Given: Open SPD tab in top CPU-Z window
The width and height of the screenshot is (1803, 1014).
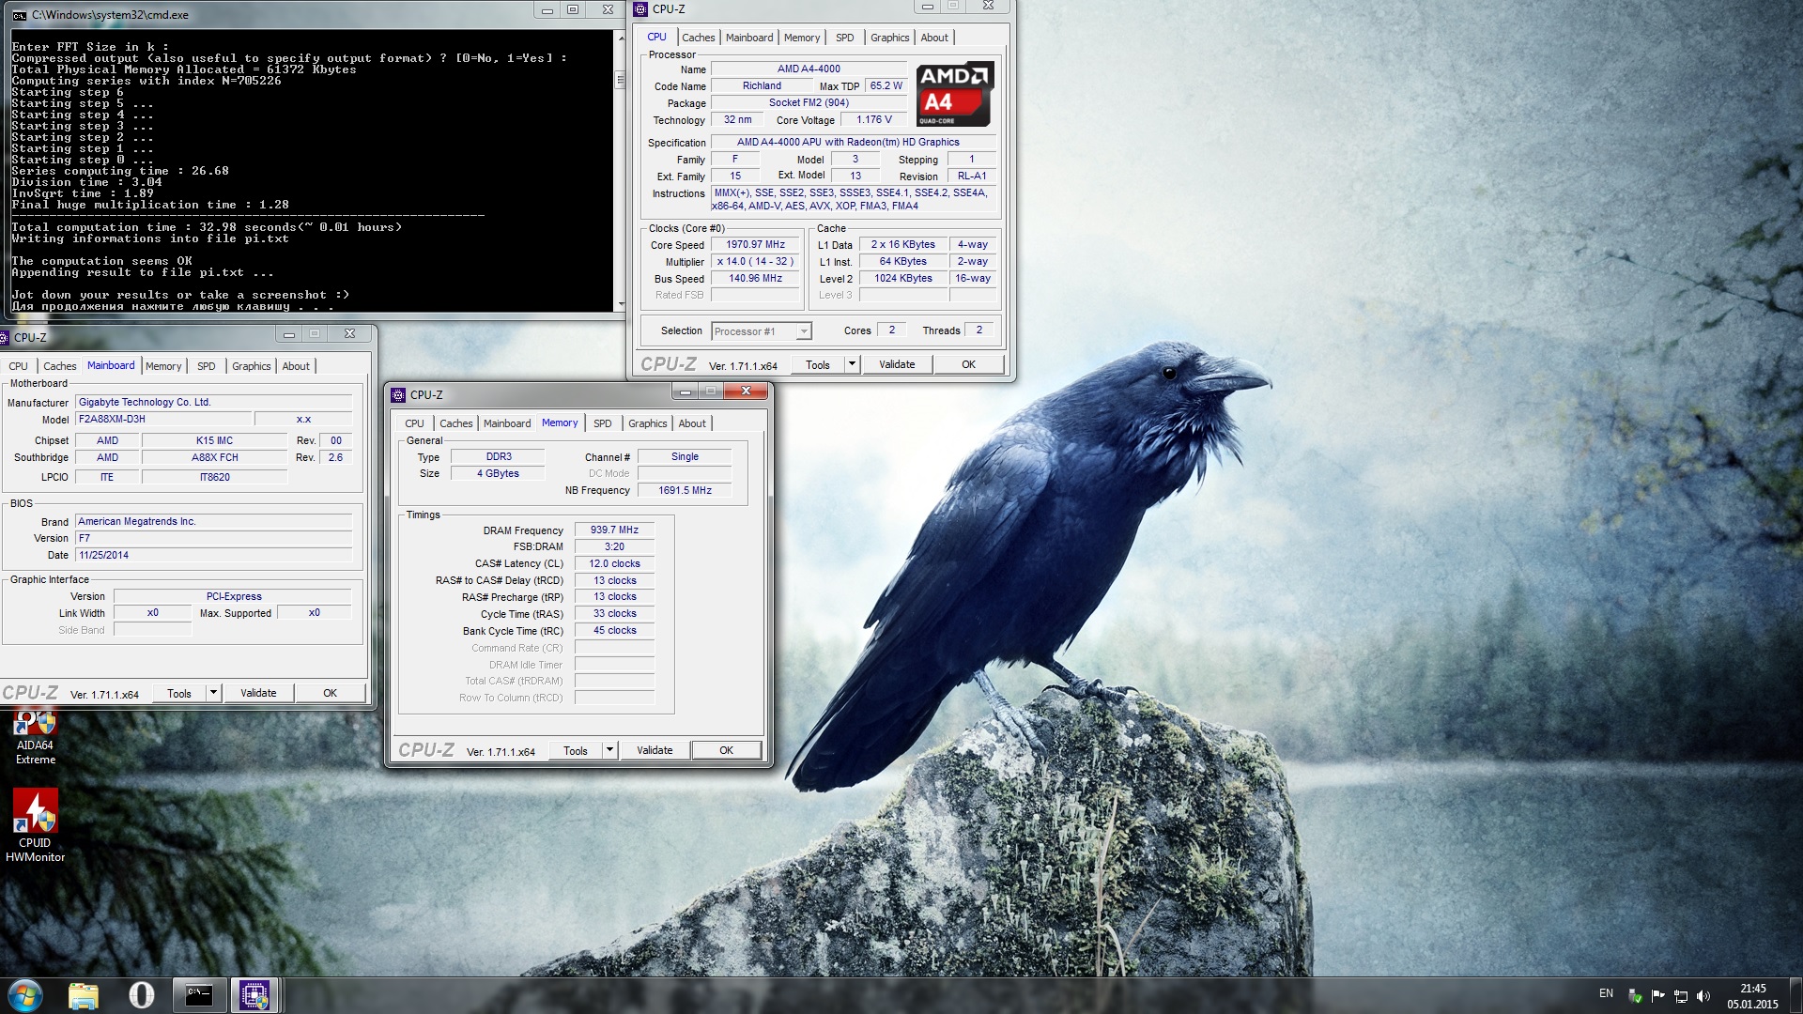Looking at the screenshot, I should pos(845,38).
